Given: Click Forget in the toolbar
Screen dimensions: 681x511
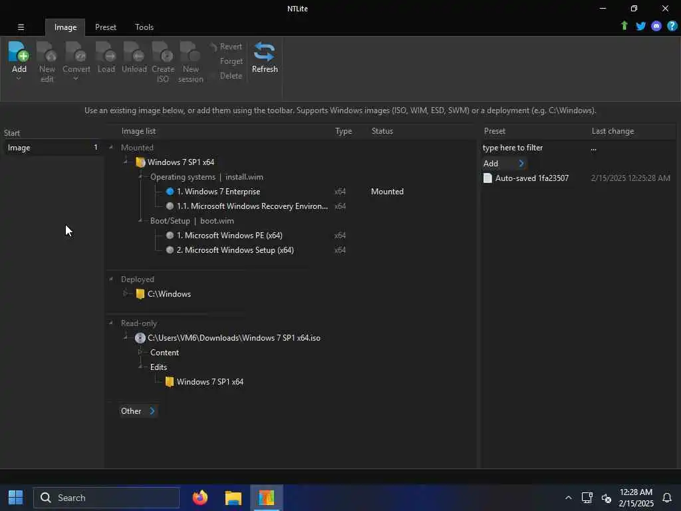Looking at the screenshot, I should [231, 61].
